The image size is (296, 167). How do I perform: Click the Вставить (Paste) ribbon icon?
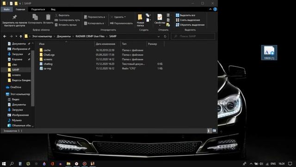pyautogui.click(x=48, y=19)
